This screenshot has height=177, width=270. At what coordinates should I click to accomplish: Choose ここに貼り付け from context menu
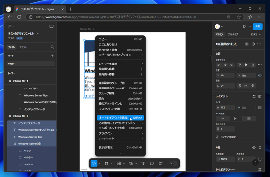[121, 45]
